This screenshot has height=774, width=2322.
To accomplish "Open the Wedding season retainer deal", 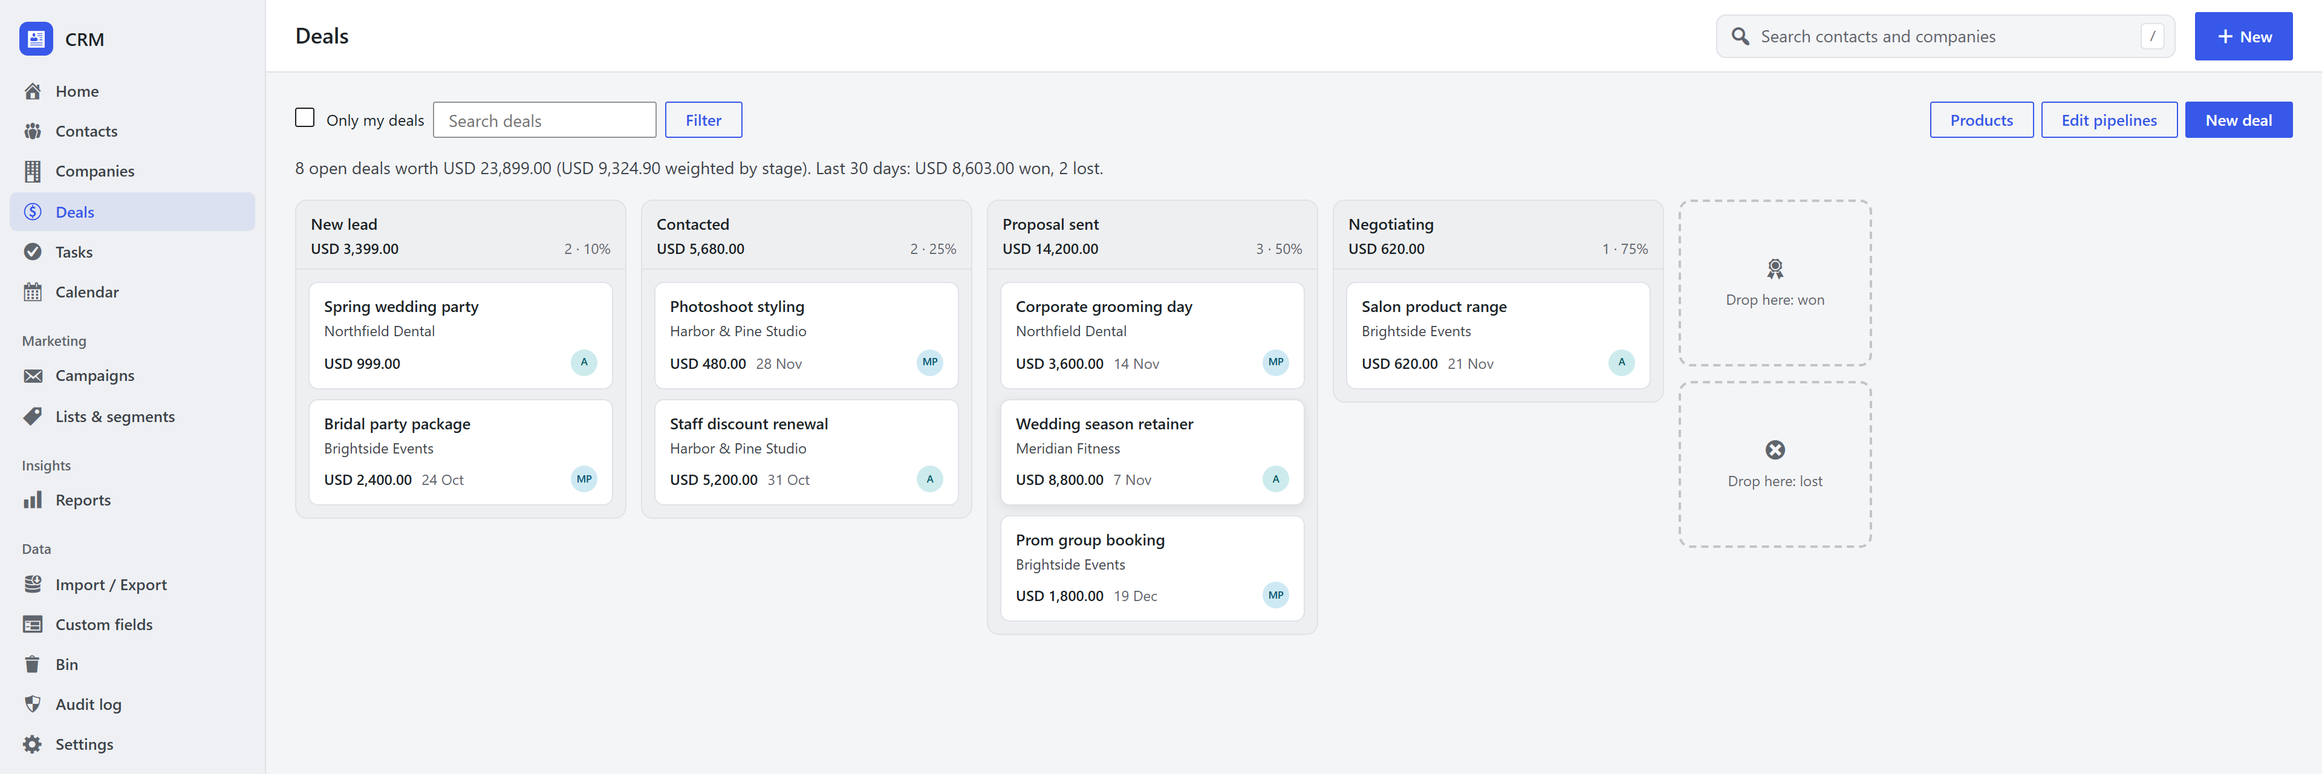I will point(1152,452).
